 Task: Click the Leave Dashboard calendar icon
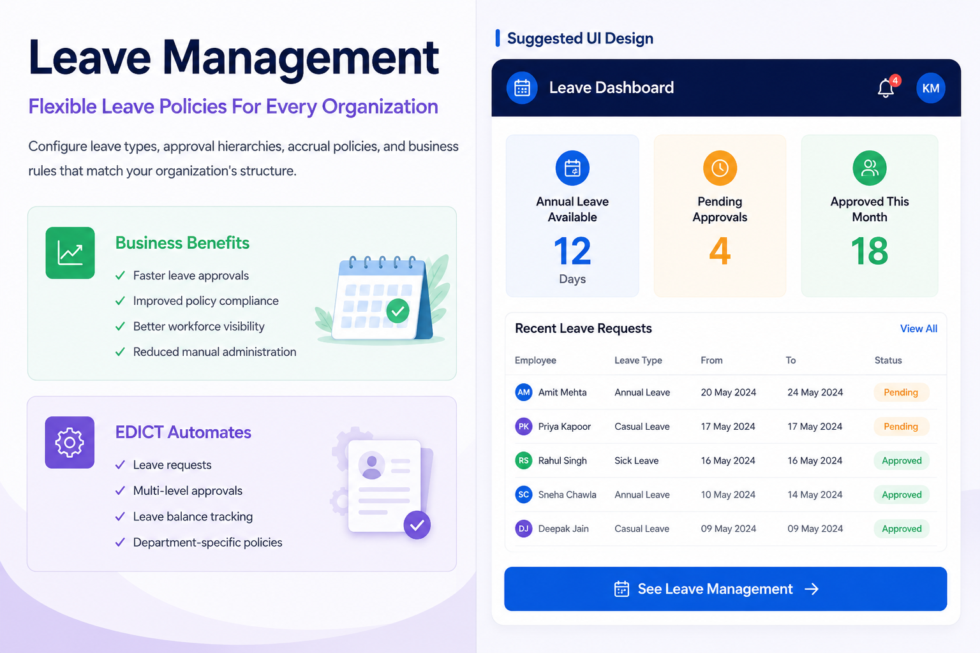click(x=522, y=88)
